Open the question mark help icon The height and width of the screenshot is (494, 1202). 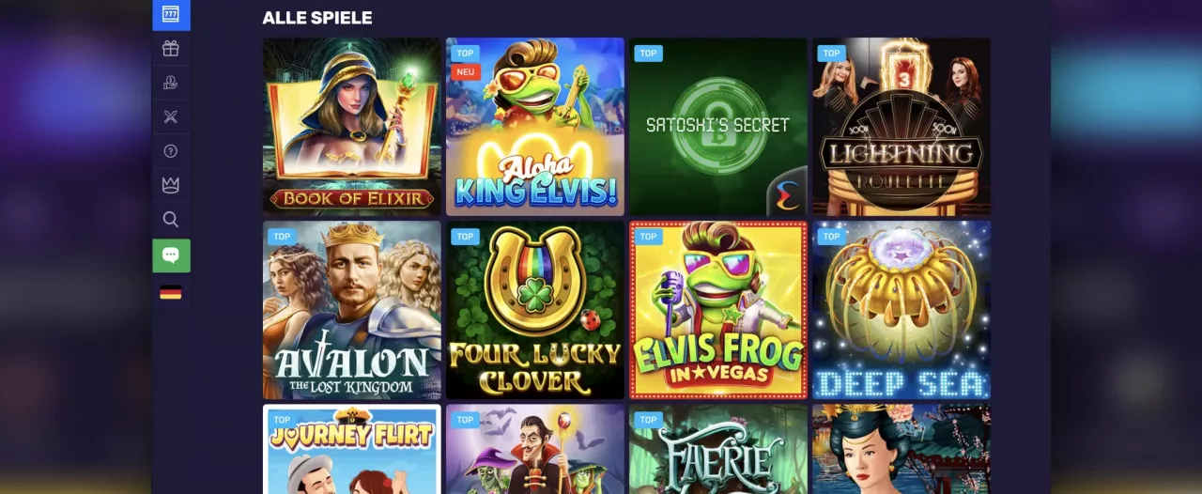click(171, 151)
